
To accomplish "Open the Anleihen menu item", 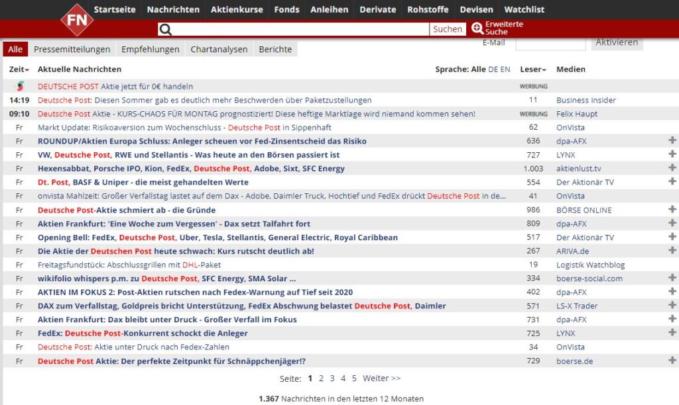I will click(x=330, y=9).
